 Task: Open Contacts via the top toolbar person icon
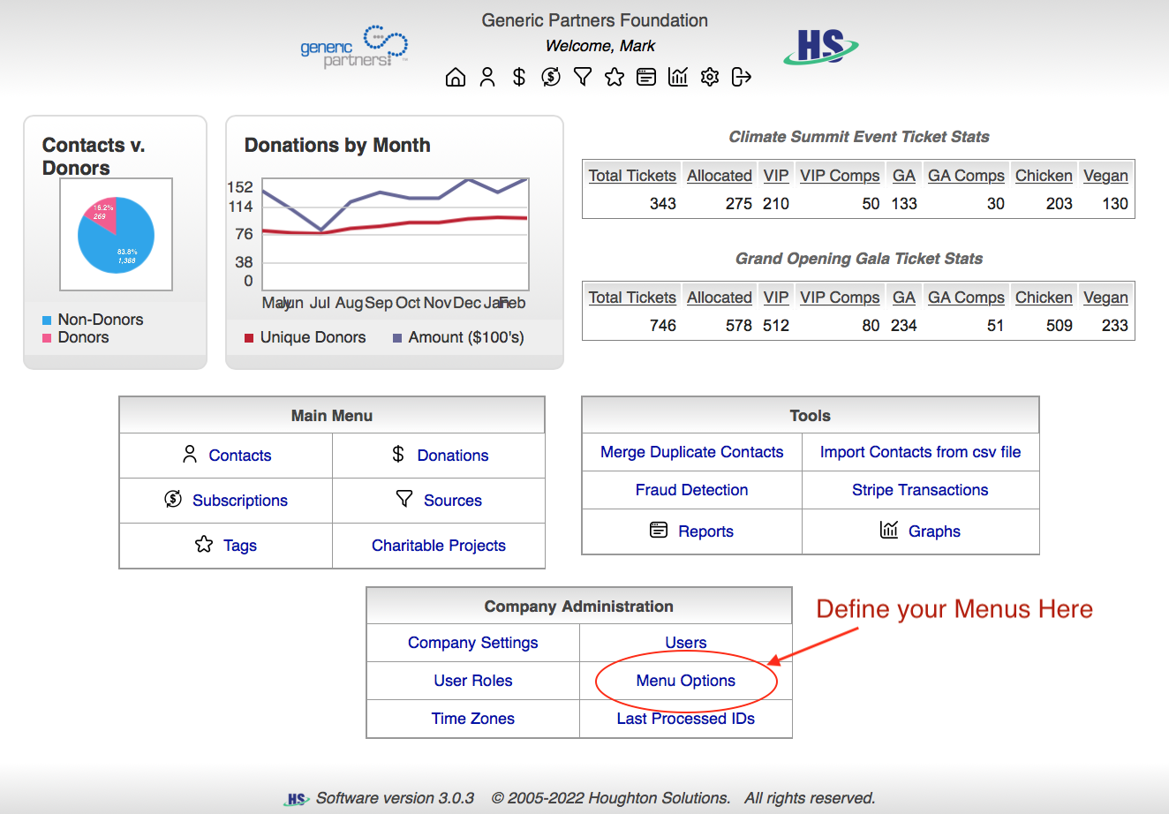[487, 78]
